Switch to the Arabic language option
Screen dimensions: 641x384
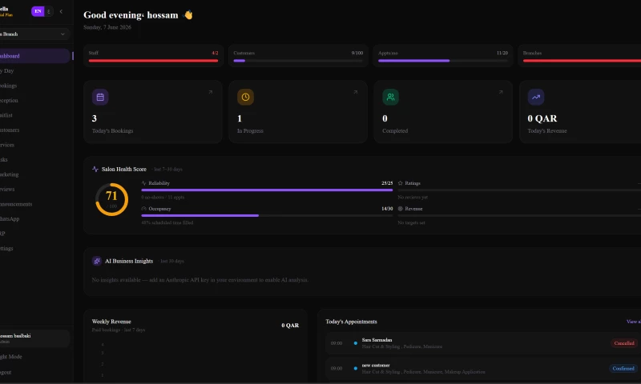49,11
